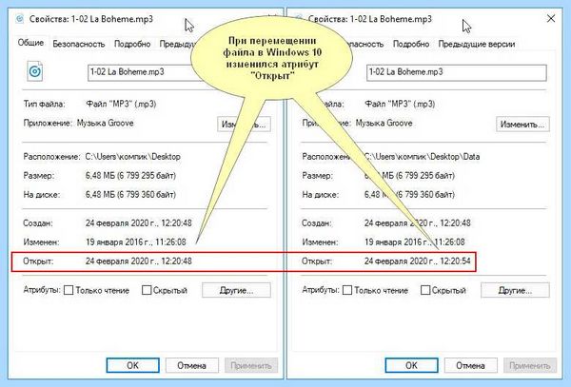Screen dimensions: 571x387
Task: Click Другие button in left window
Action: [x=236, y=290]
